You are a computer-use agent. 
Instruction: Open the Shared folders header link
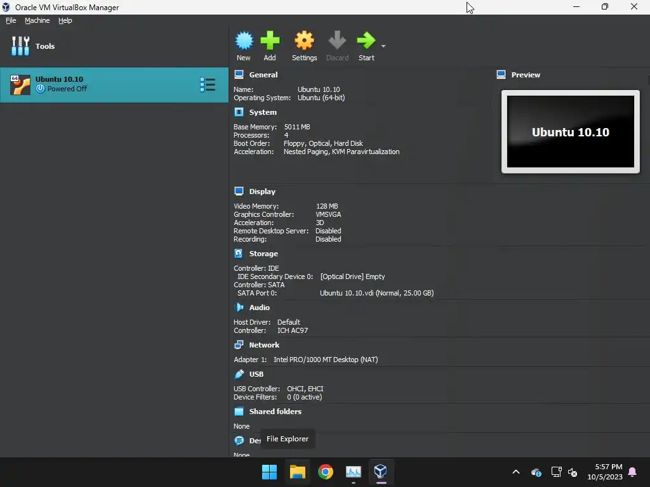coord(275,411)
